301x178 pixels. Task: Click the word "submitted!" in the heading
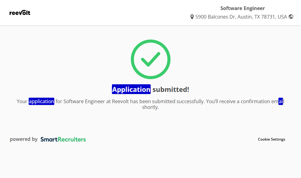click(x=171, y=89)
